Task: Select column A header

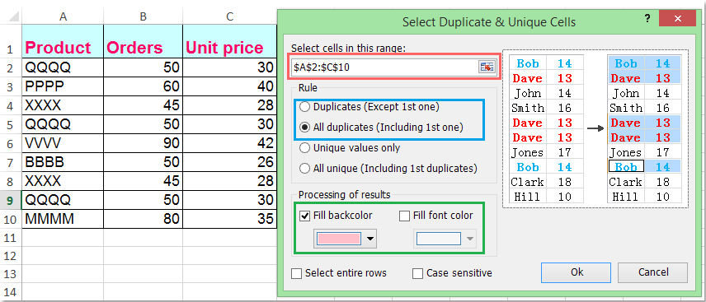Action: pyautogui.click(x=63, y=16)
